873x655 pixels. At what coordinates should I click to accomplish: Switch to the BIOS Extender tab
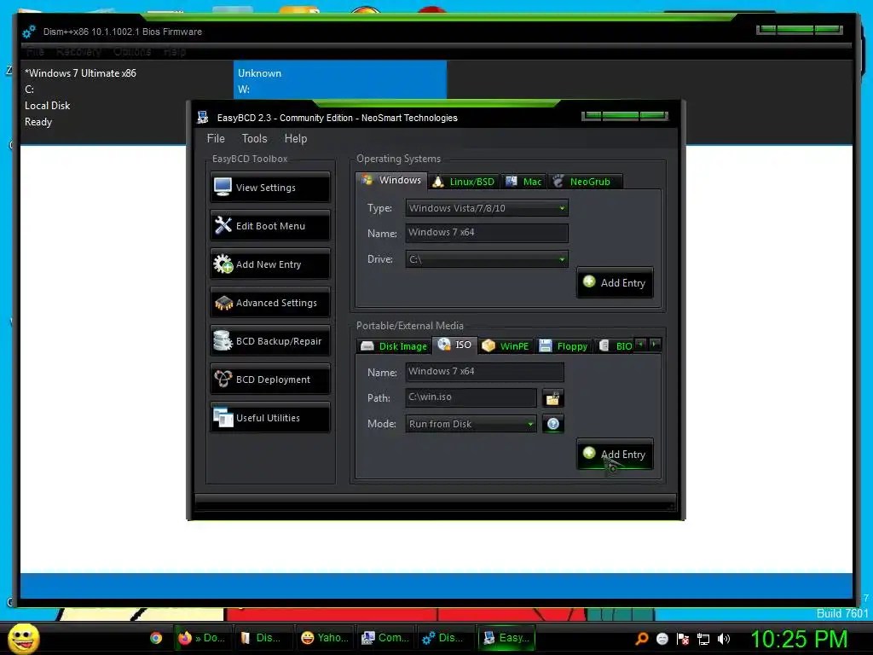[614, 346]
